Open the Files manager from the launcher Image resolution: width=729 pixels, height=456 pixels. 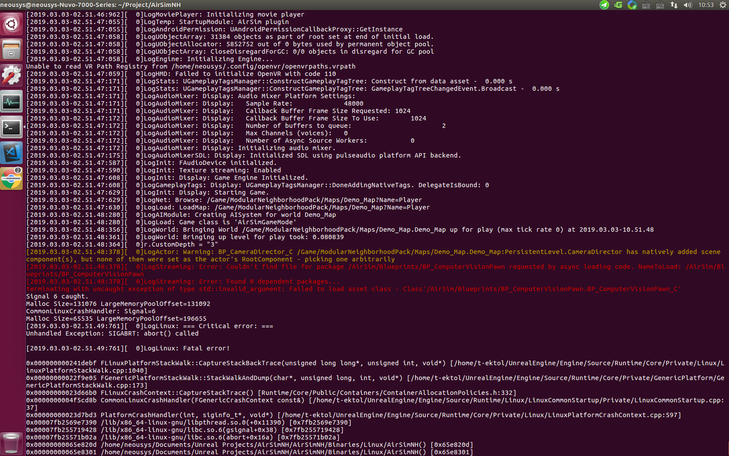[11, 49]
